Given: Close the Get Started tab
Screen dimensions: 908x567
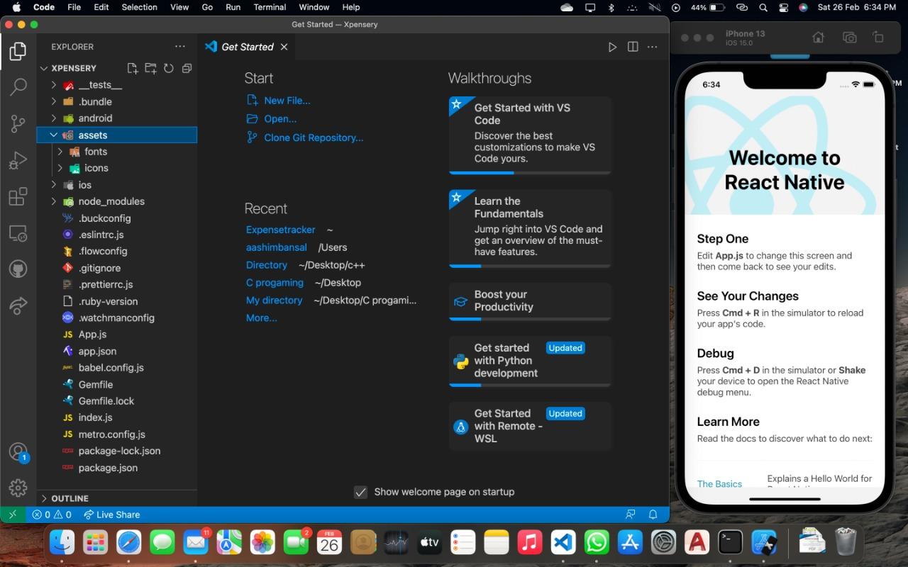Looking at the screenshot, I should pos(284,47).
